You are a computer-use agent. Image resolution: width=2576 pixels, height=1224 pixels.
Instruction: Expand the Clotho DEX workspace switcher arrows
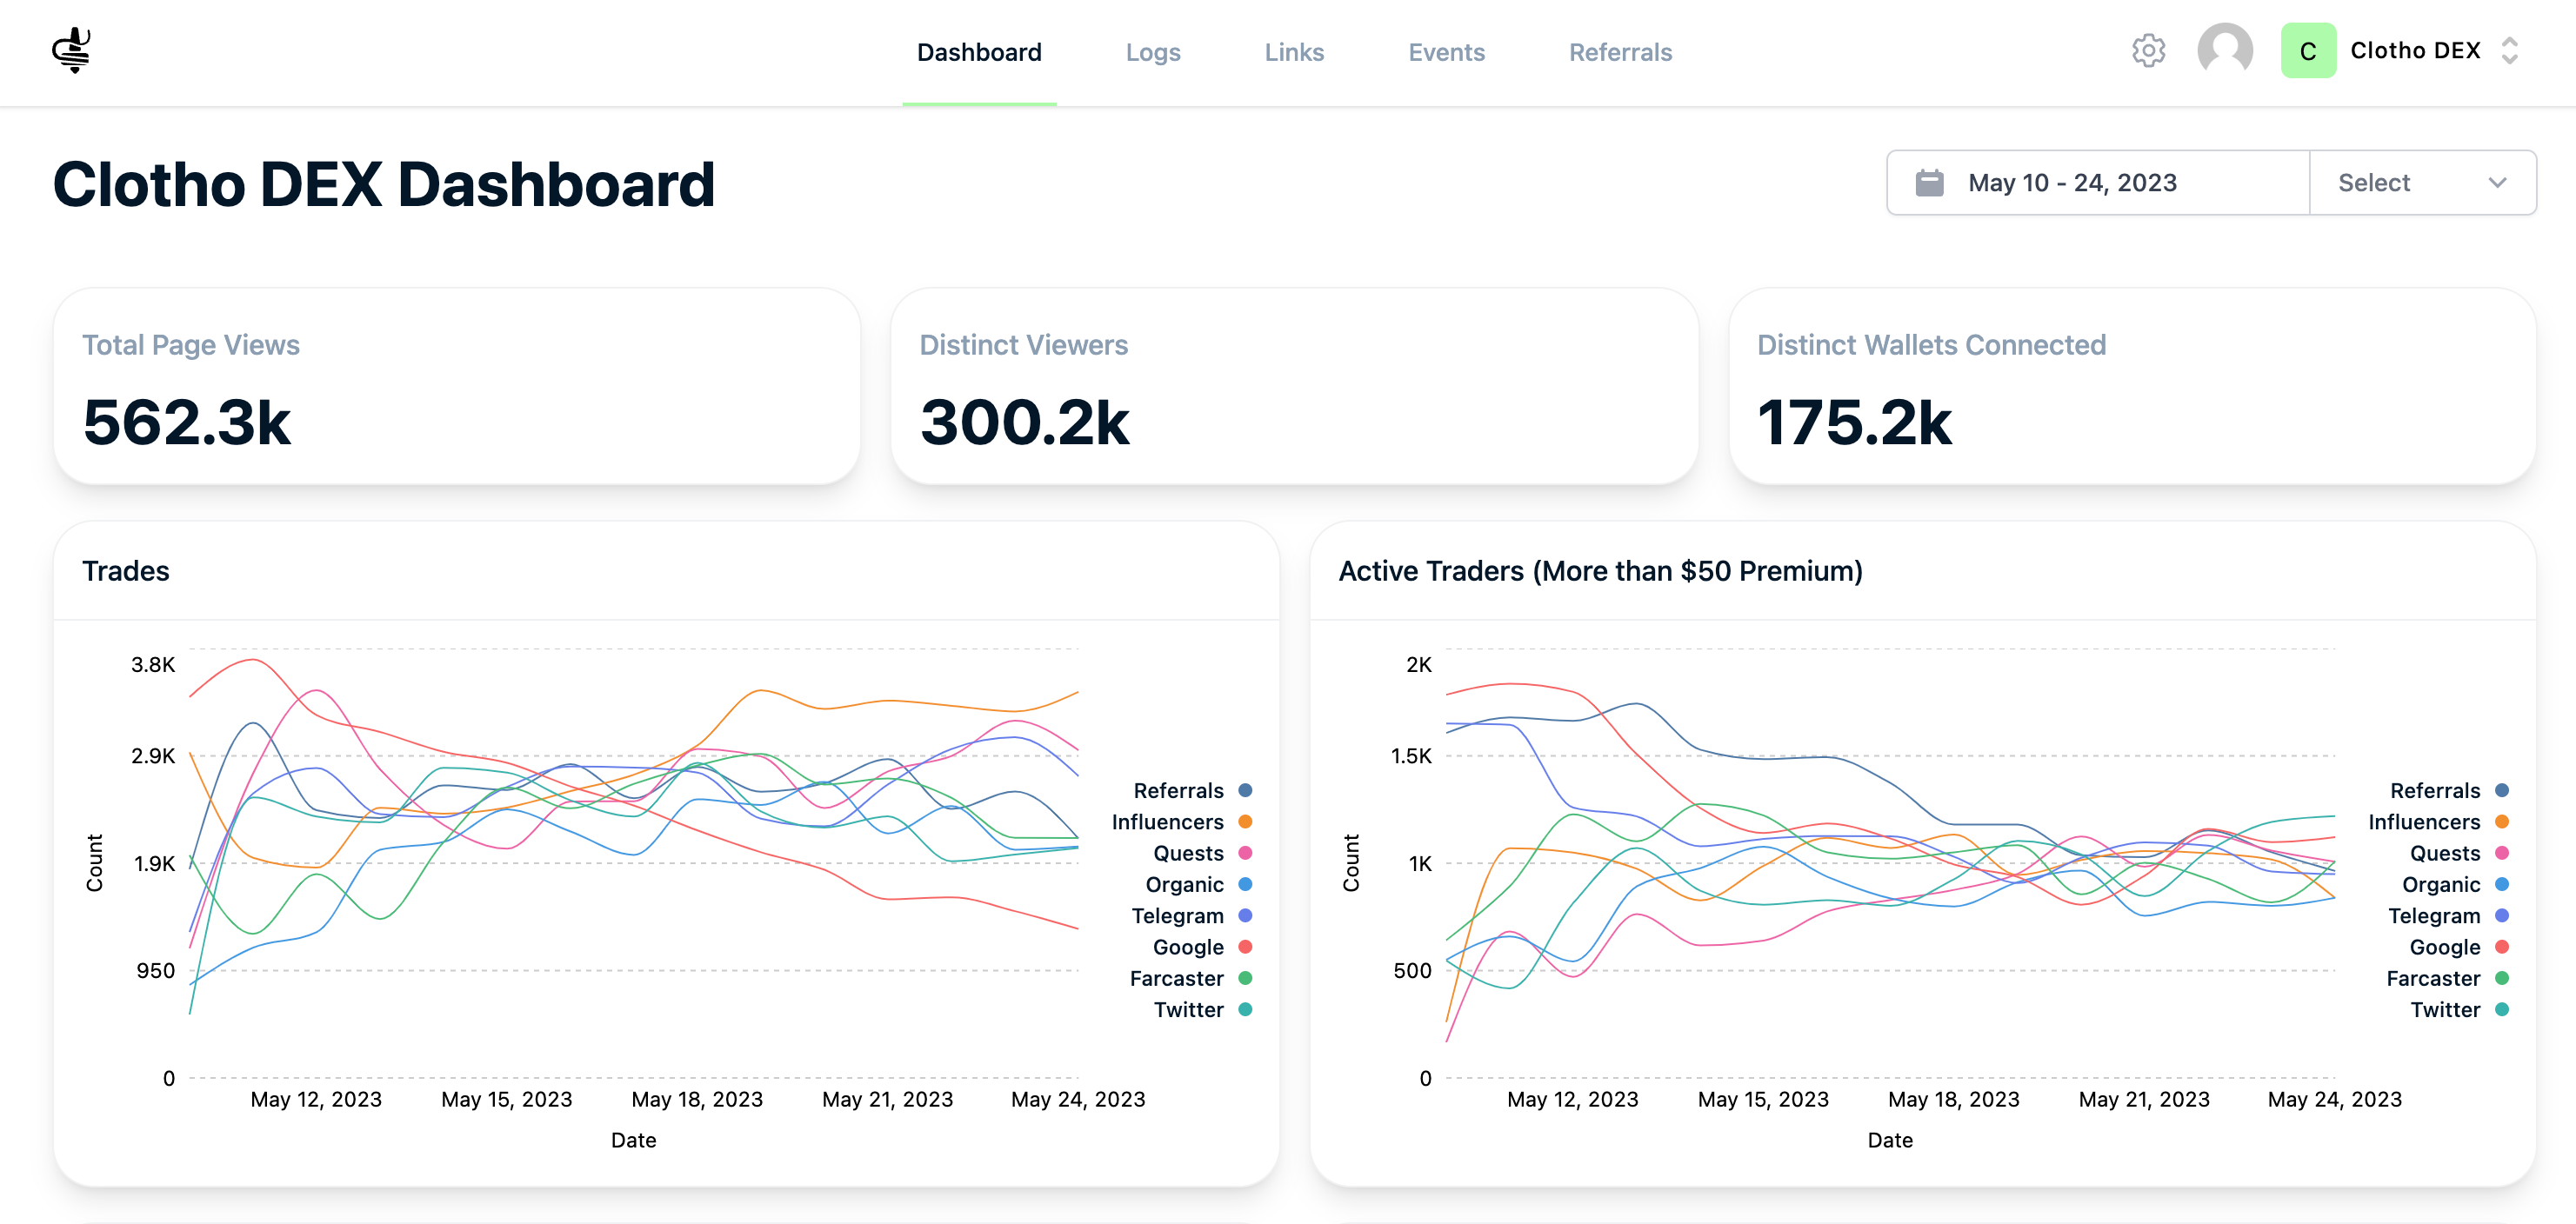[x=2509, y=51]
